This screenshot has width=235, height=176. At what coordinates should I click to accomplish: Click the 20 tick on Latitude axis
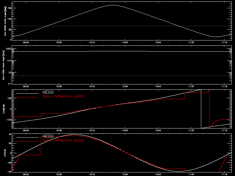pos(10,143)
